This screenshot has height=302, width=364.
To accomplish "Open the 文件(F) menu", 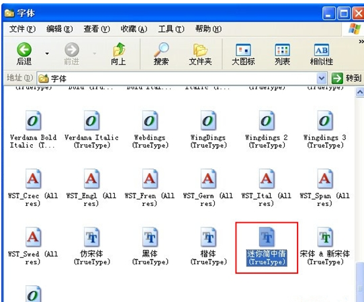I will (x=22, y=29).
